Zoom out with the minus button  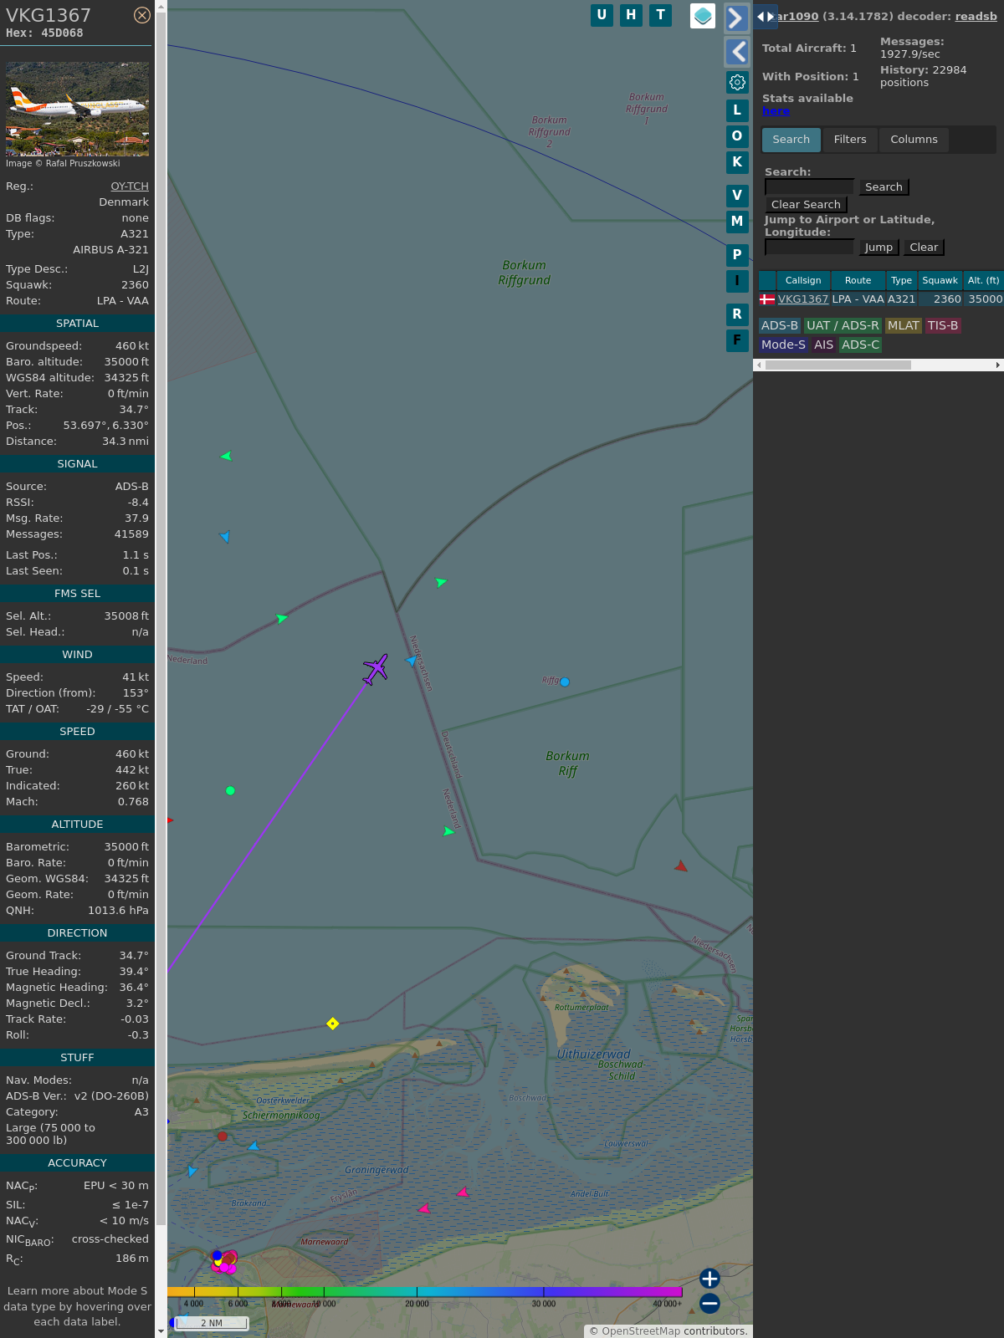tap(709, 1303)
